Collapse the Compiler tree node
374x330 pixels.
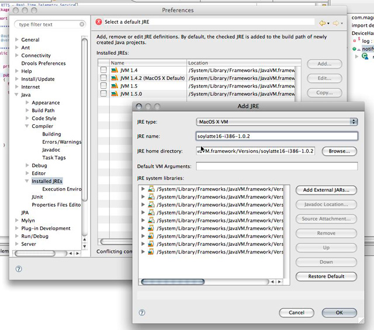(x=27, y=126)
